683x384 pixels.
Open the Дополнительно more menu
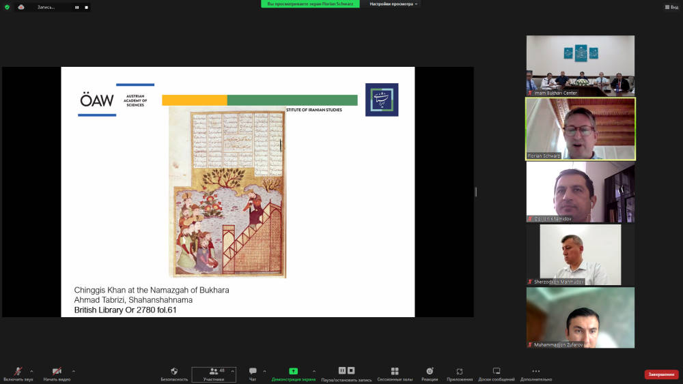click(535, 374)
